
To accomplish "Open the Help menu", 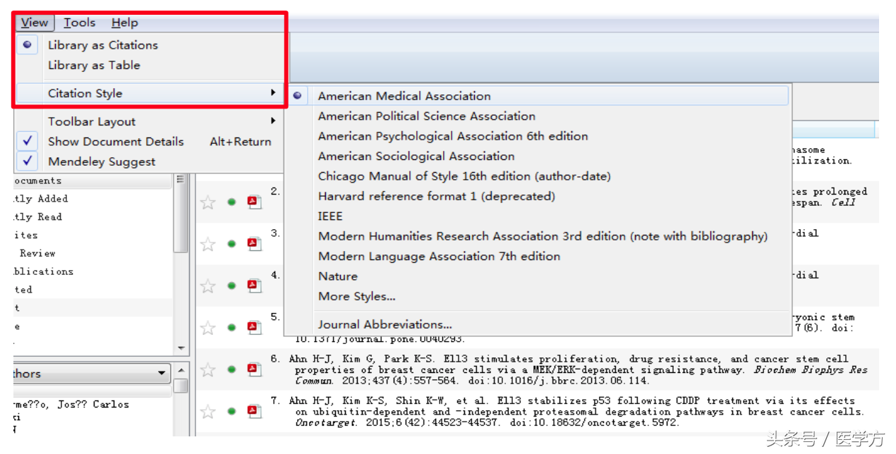I will pos(125,23).
